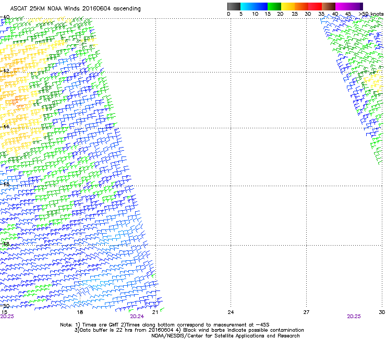Click the '27' longitude axis label
386x339 pixels.
click(306, 312)
